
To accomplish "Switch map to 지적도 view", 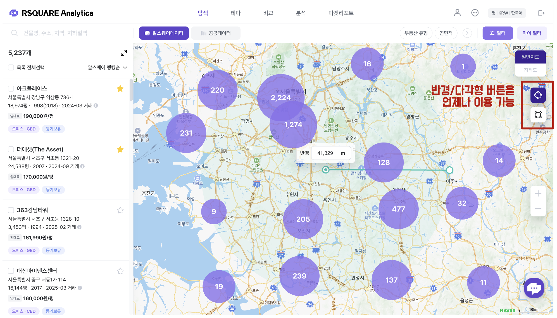I will 530,70.
